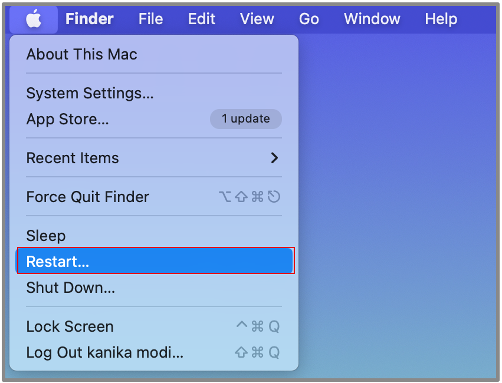
Task: Click the Apple logo menu icon
Action: tap(34, 19)
